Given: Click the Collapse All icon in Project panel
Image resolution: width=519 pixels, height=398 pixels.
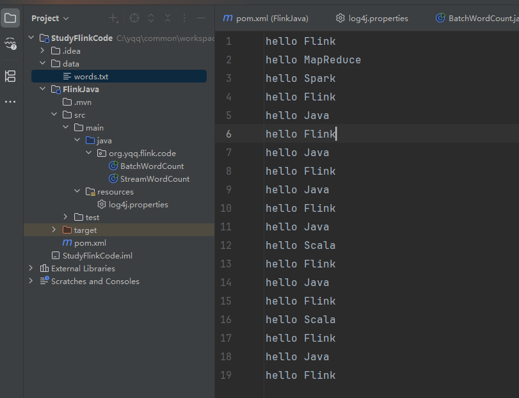Looking at the screenshot, I should (168, 18).
